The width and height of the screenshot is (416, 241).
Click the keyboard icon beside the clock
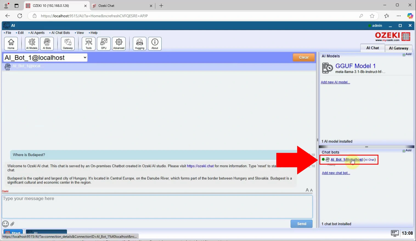click(x=395, y=233)
